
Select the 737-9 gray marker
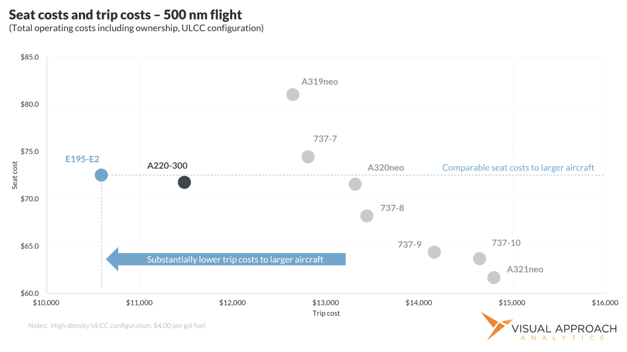click(x=434, y=252)
